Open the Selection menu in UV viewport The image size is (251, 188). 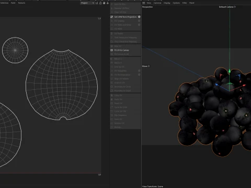click(4, 3)
